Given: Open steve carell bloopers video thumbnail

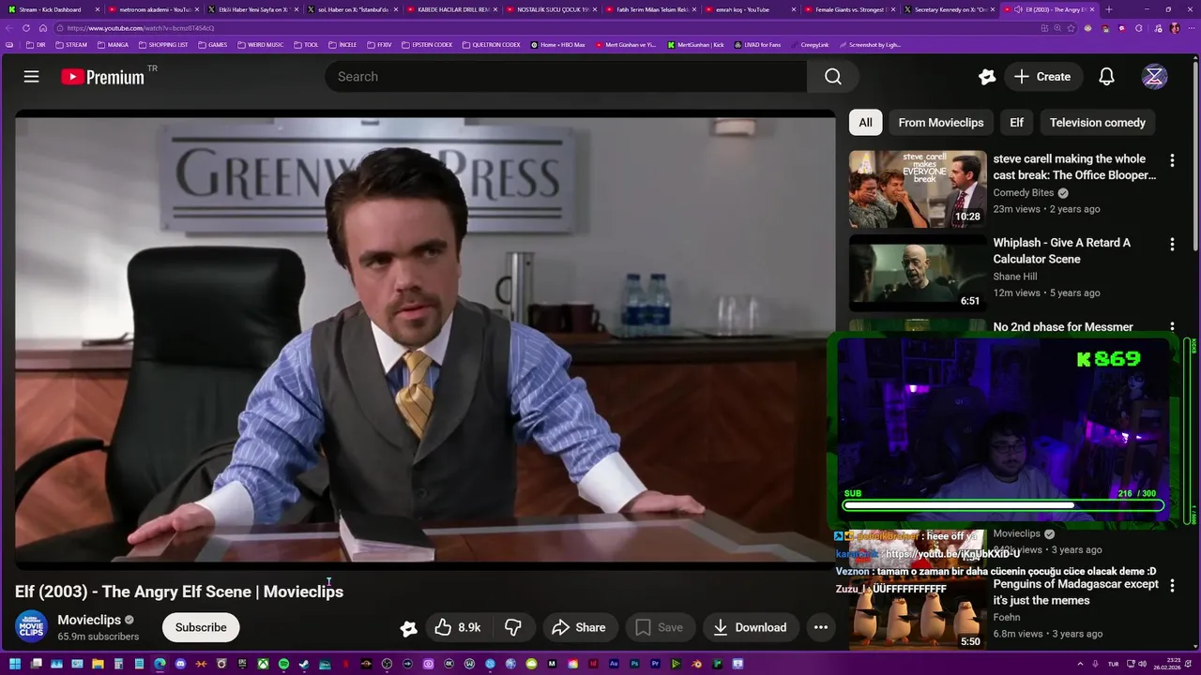Looking at the screenshot, I should click(x=918, y=188).
